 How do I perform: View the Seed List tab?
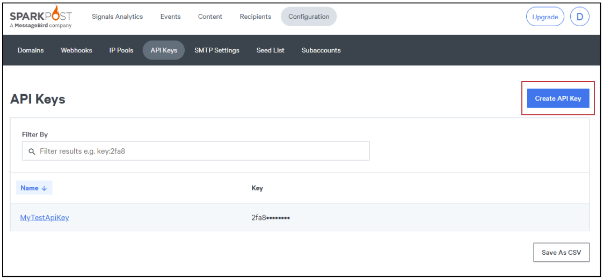pos(271,50)
